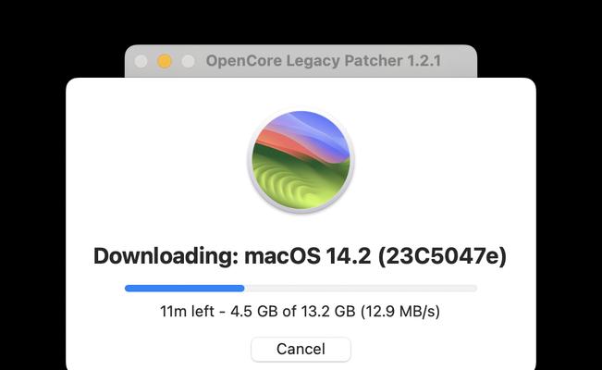
Task: Click the build number 23C5047e
Action: [x=442, y=256]
